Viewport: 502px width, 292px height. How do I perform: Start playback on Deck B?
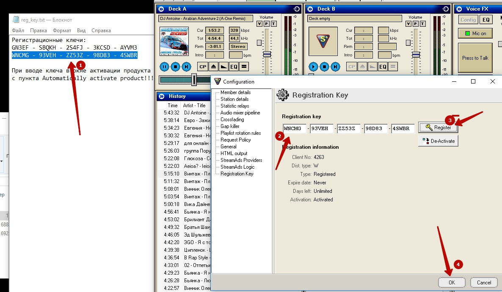pyautogui.click(x=313, y=67)
